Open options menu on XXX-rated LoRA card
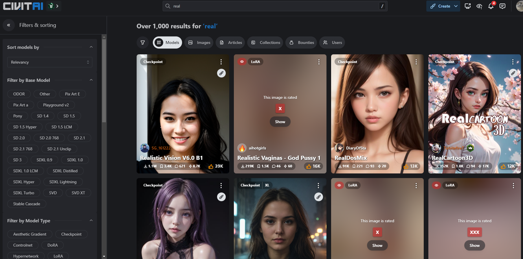This screenshot has height=259, width=523. 513,186
